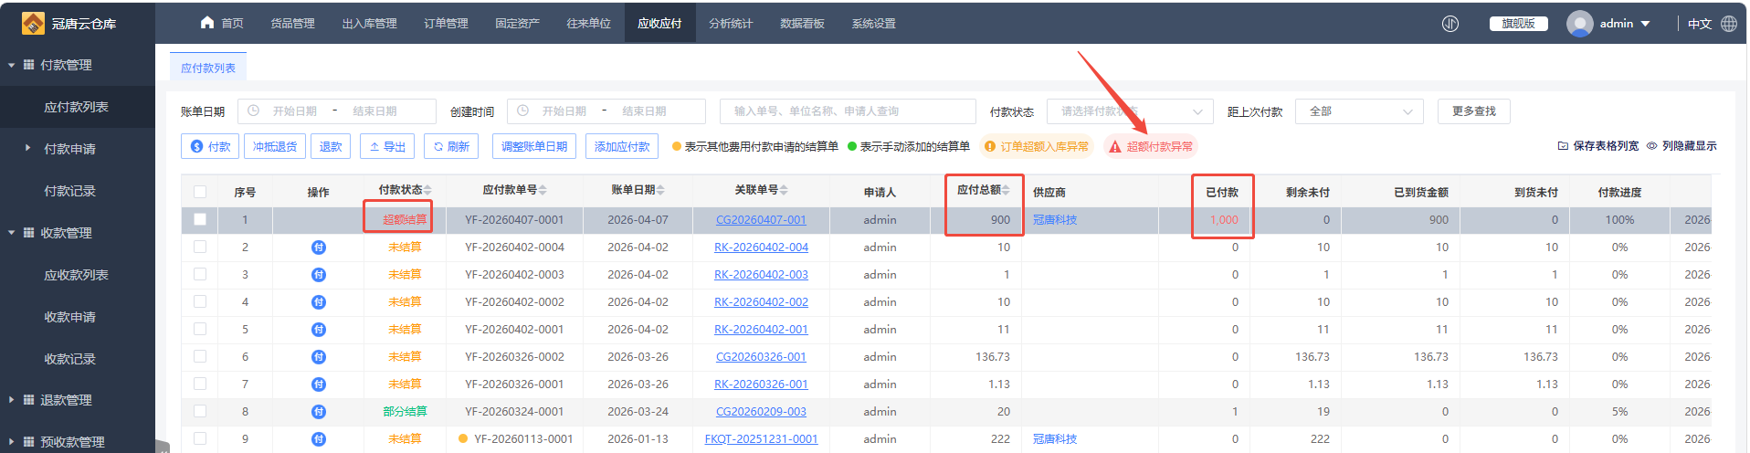Open 应收款列表 in the sidebar
Screen dimensions: 1750x453
tap(76, 275)
